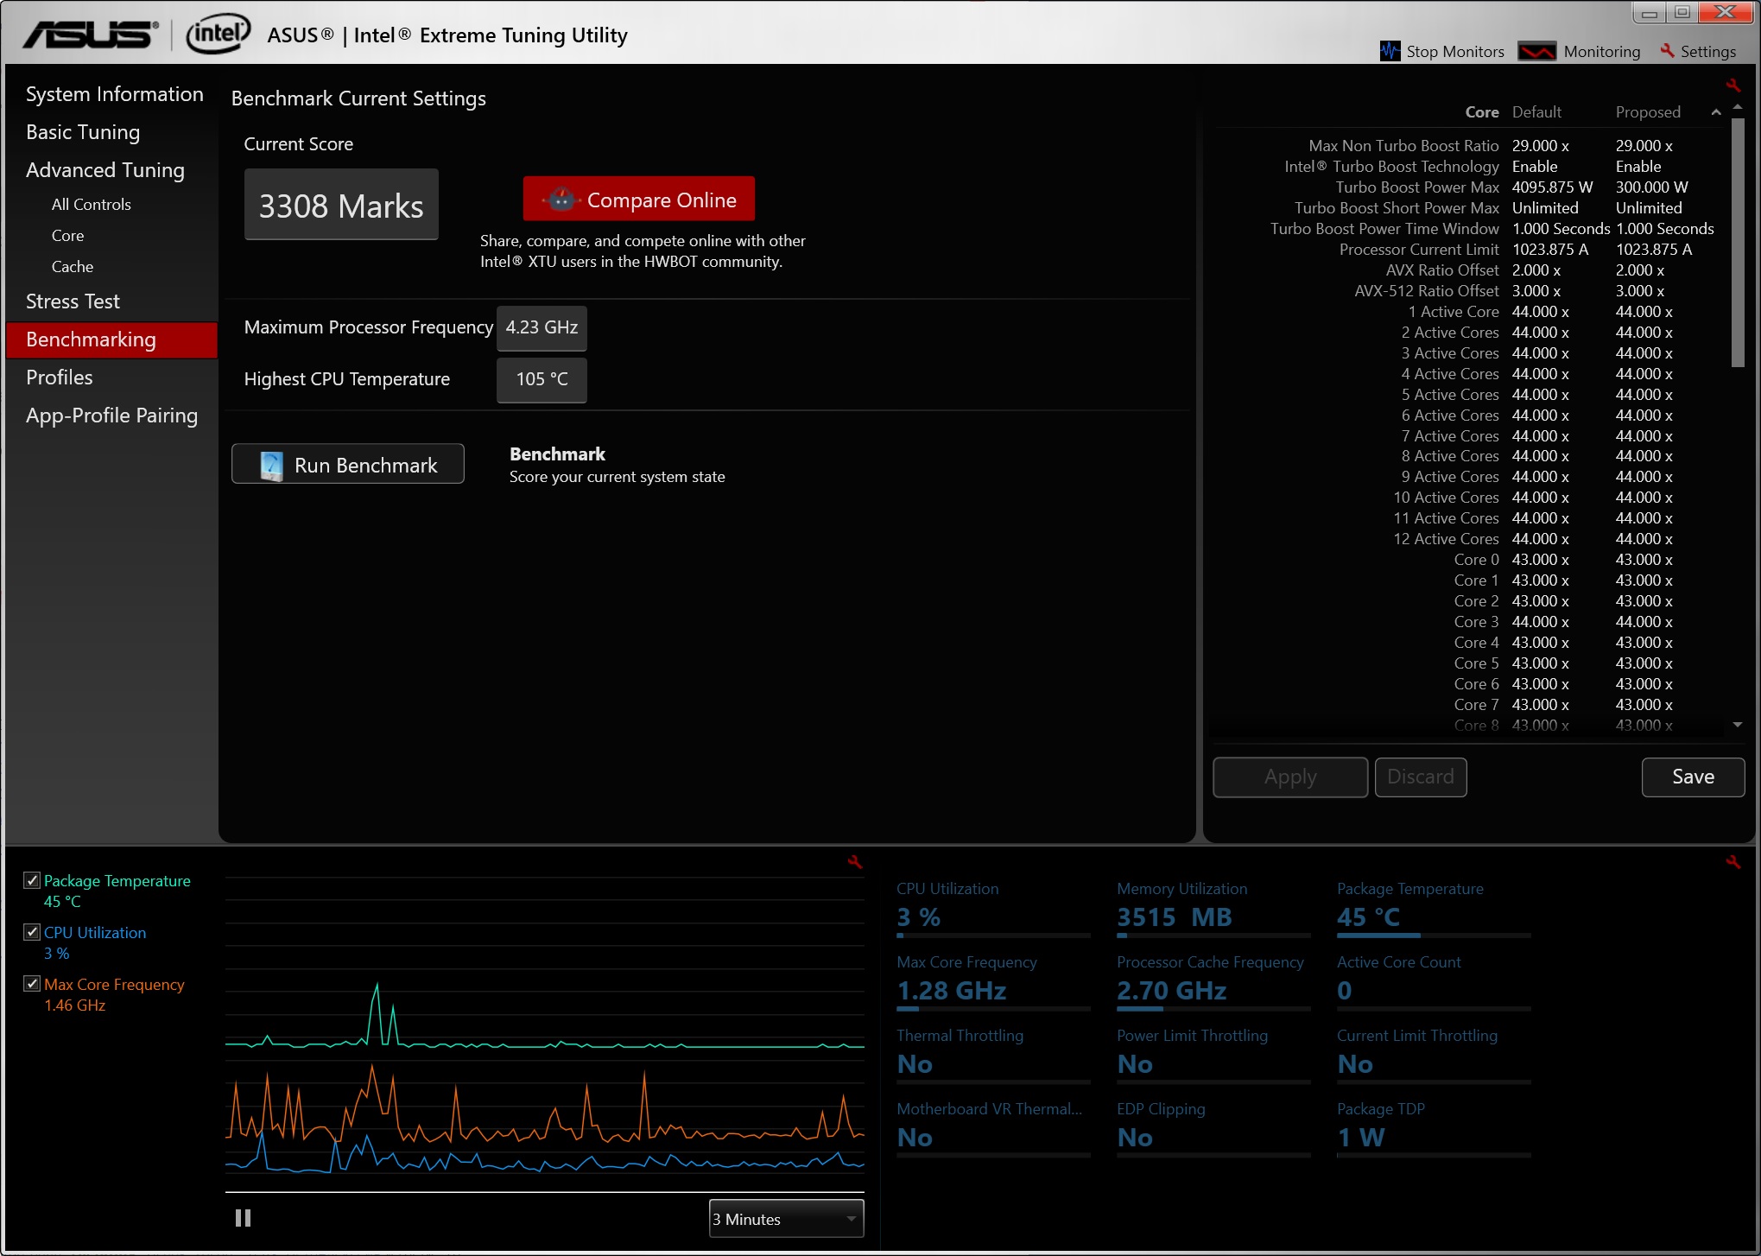This screenshot has height=1256, width=1761.
Task: Click the red Monitoring graph icon
Action: 1536,51
